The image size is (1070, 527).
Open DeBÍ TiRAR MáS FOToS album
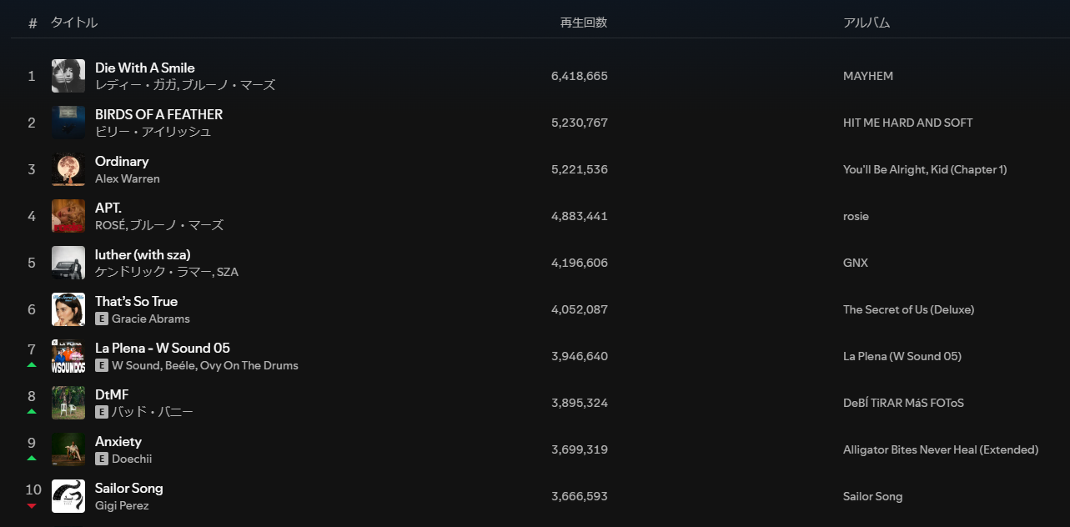tap(903, 403)
